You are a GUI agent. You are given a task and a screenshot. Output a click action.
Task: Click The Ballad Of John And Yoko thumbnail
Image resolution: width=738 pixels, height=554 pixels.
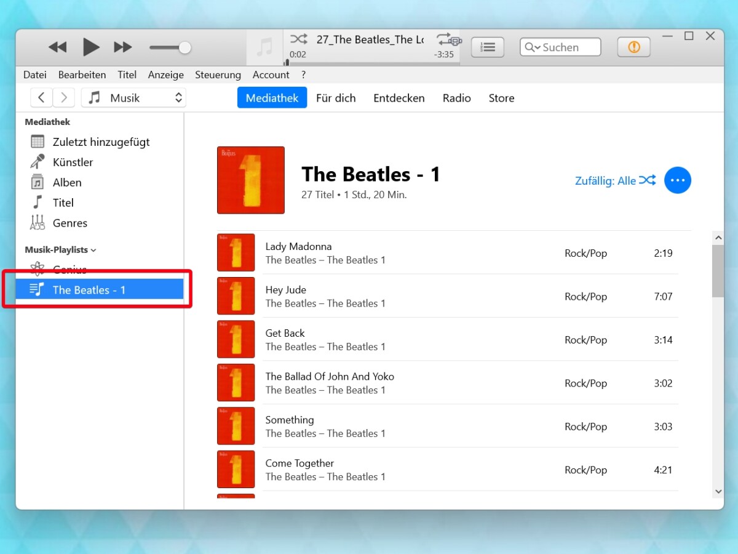pyautogui.click(x=236, y=383)
